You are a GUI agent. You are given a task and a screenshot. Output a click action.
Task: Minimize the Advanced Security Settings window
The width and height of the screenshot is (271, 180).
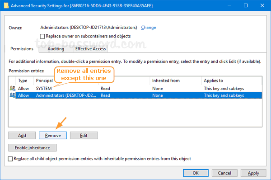coord(229,5)
